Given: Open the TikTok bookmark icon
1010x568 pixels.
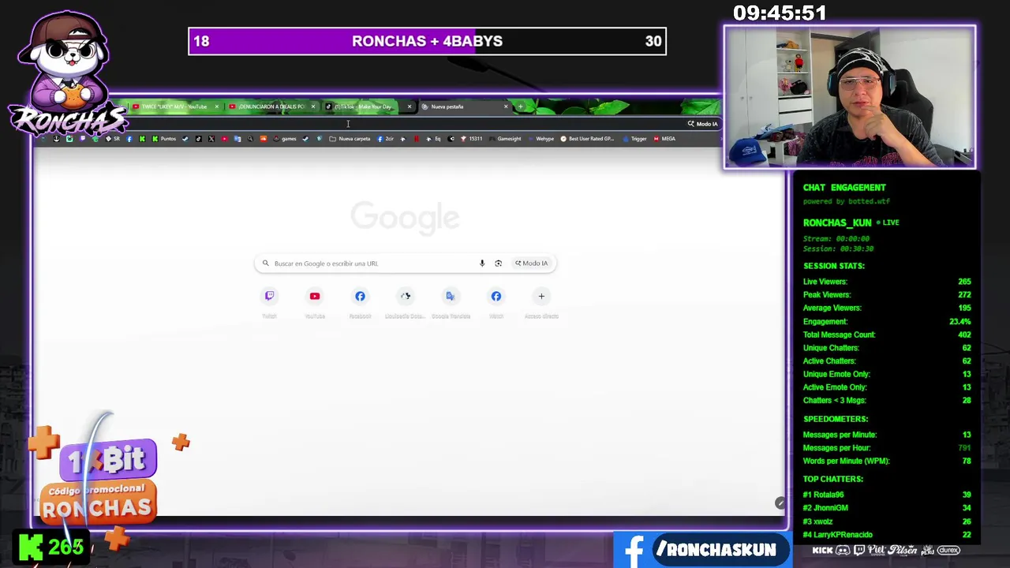Looking at the screenshot, I should tap(198, 139).
